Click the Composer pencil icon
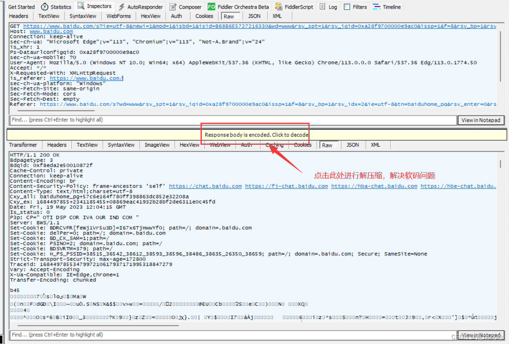Screen dimensions: 509x344 click(x=173, y=7)
